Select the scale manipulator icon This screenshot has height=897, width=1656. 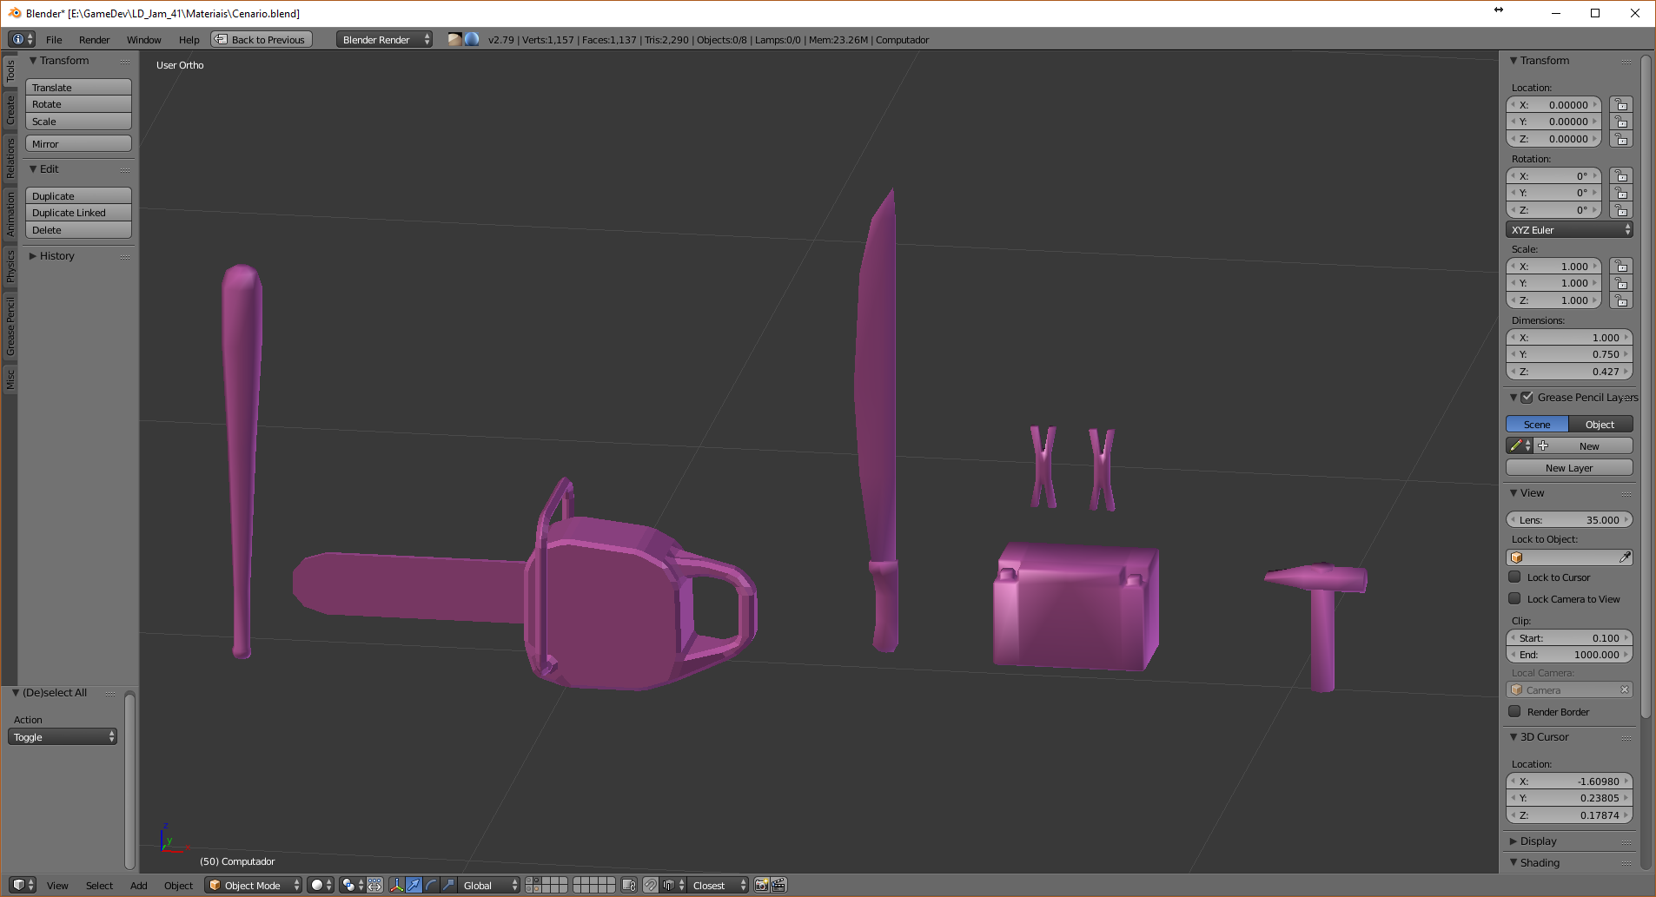(449, 885)
